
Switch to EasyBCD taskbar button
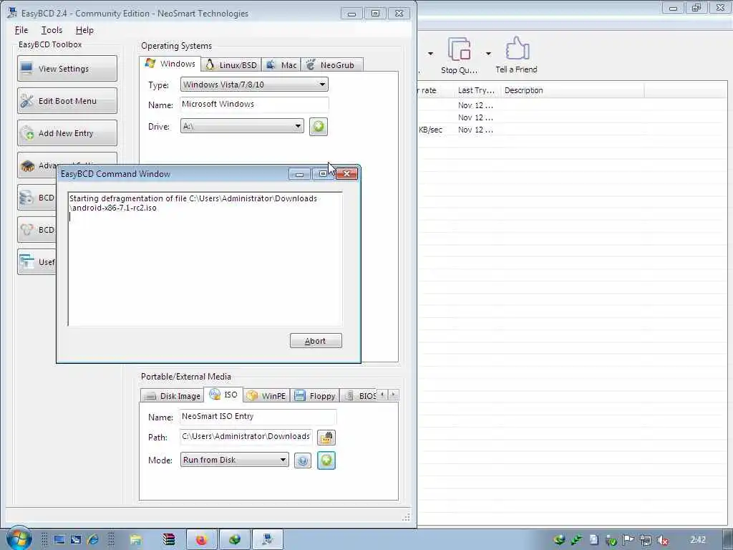(x=268, y=540)
